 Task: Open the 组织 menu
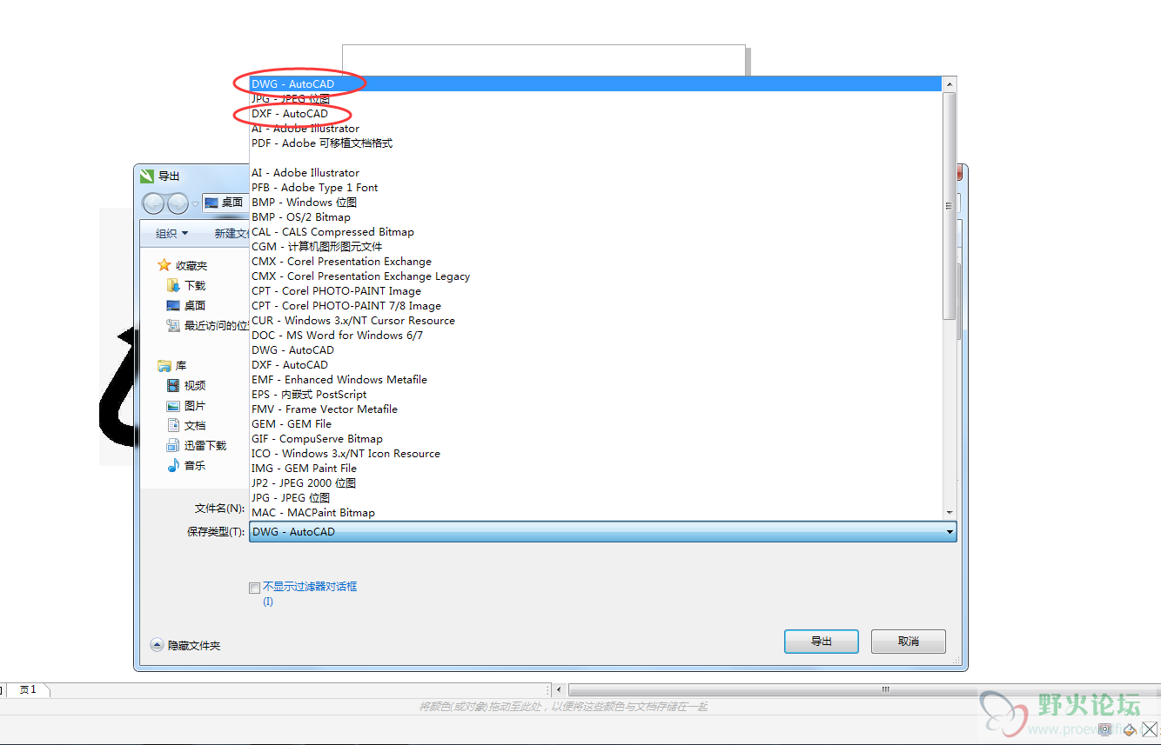point(172,233)
